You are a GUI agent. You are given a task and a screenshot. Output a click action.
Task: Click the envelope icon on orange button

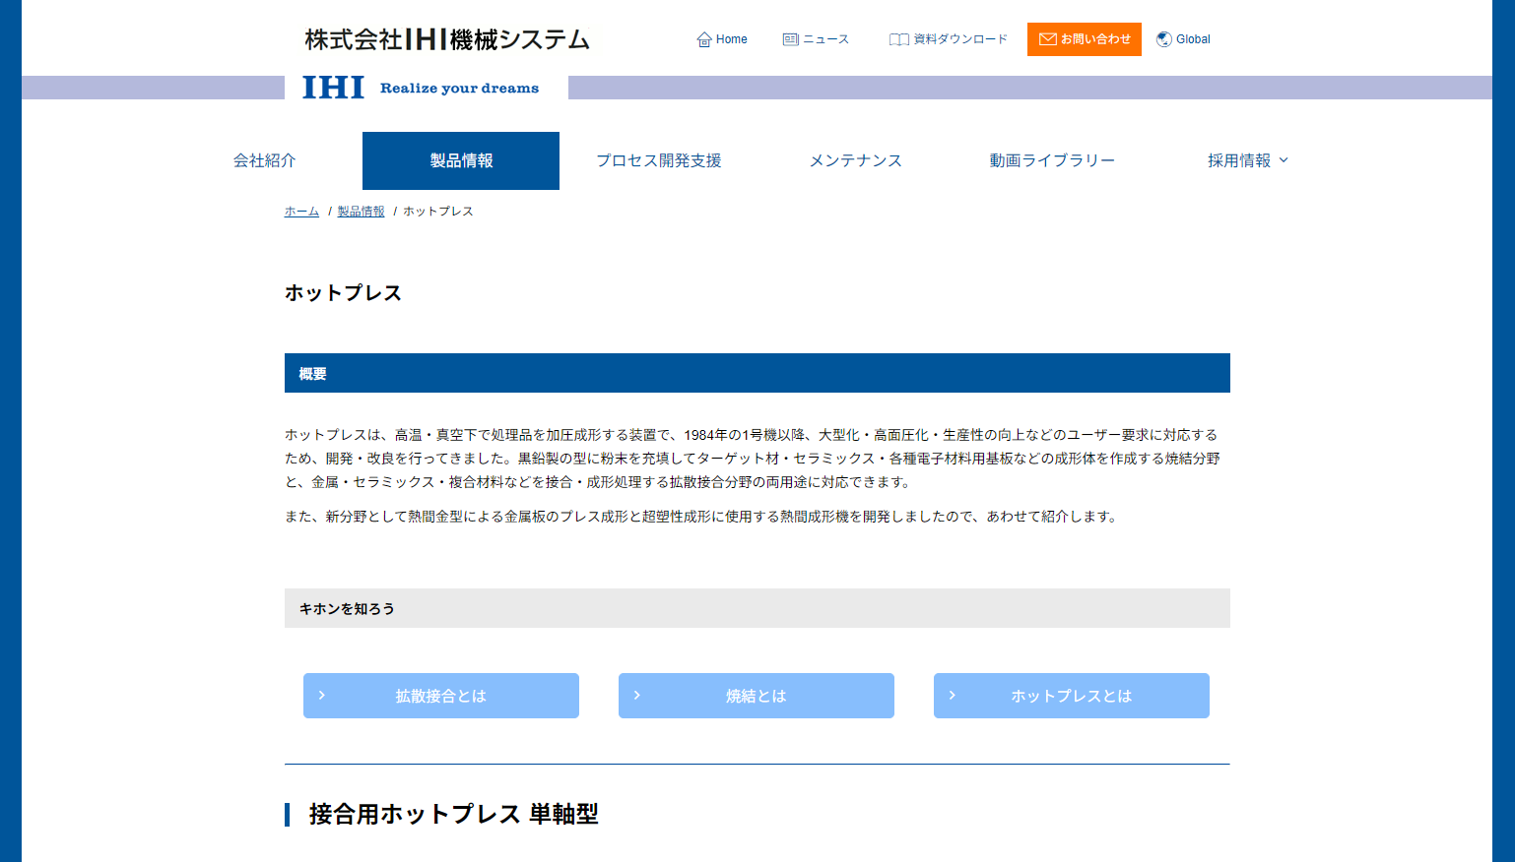pos(1048,39)
